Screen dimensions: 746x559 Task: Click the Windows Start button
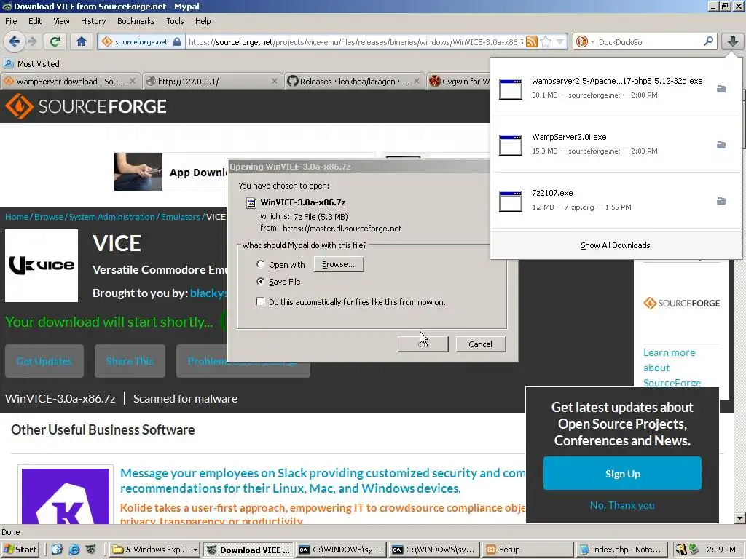pyautogui.click(x=20, y=550)
